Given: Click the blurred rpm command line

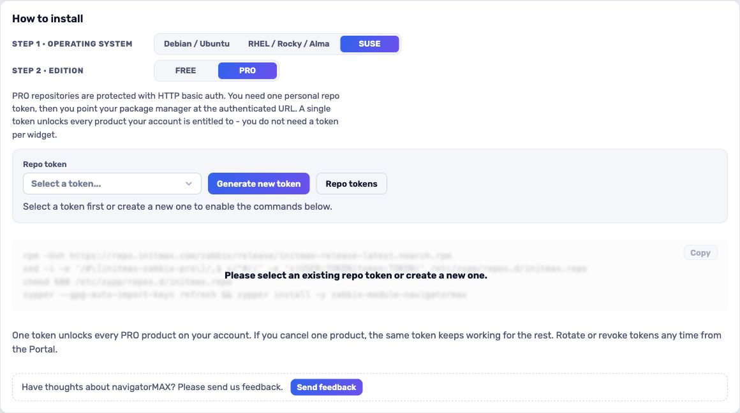Looking at the screenshot, I should click(237, 256).
